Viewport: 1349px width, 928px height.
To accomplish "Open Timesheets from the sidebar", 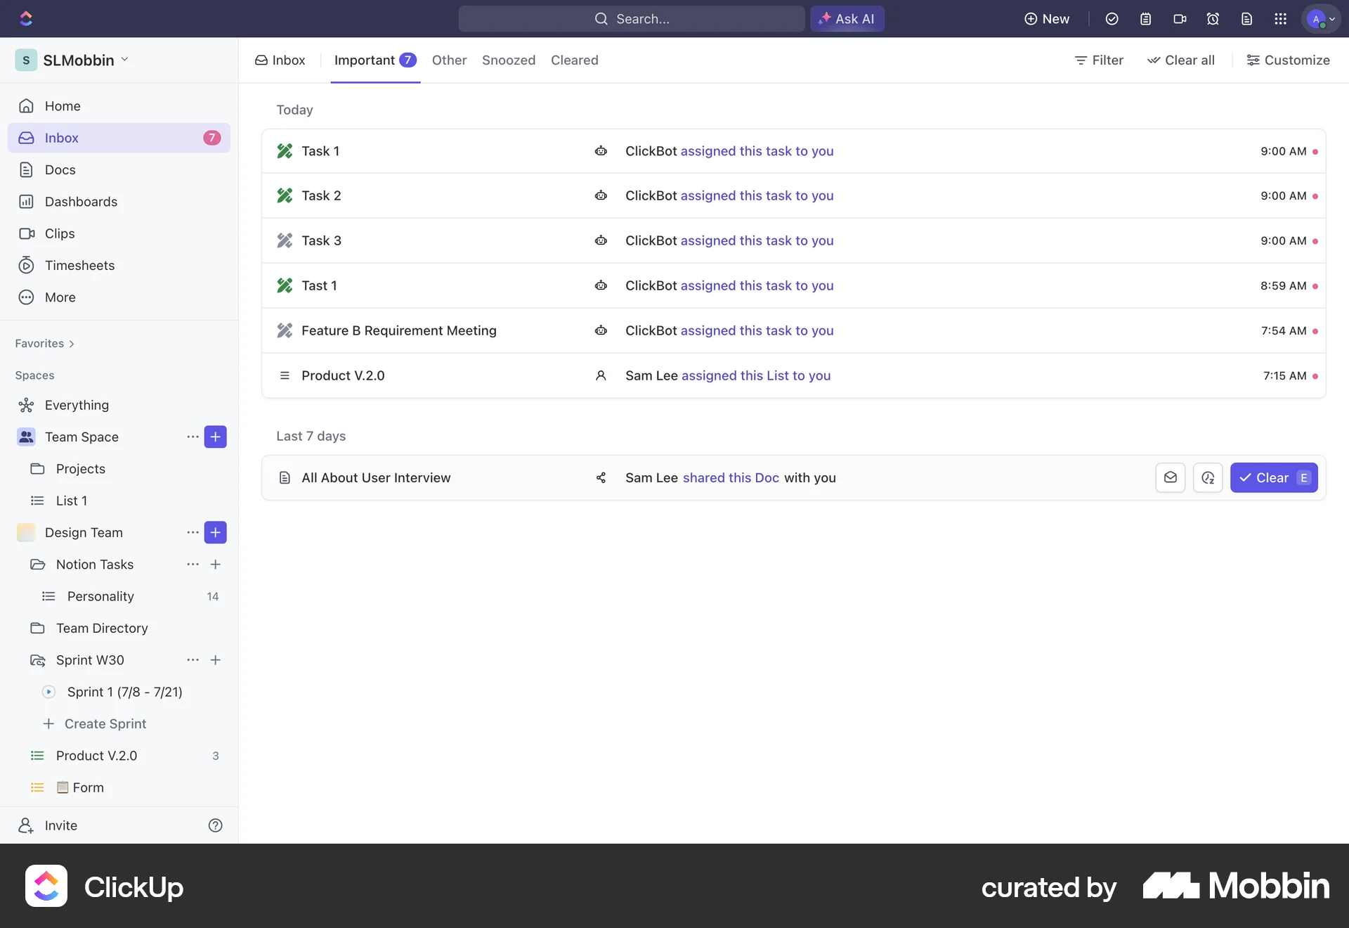I will tap(79, 265).
